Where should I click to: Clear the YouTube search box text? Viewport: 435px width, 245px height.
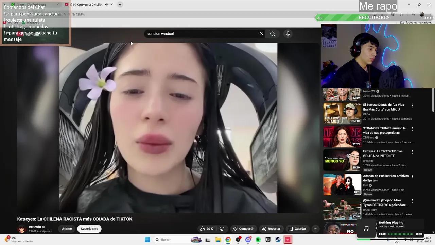[x=262, y=34]
